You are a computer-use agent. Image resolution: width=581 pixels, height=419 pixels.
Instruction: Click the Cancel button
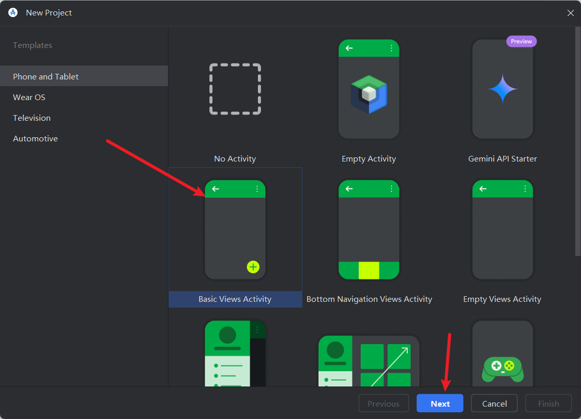point(494,403)
